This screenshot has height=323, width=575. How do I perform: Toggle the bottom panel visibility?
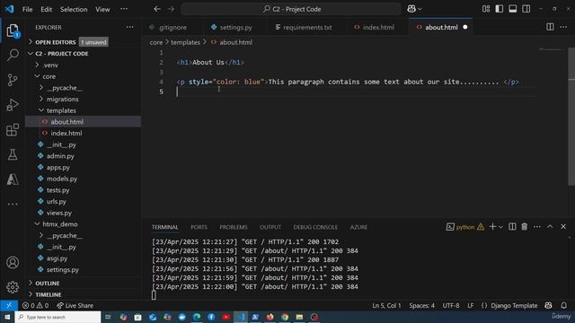[513, 9]
